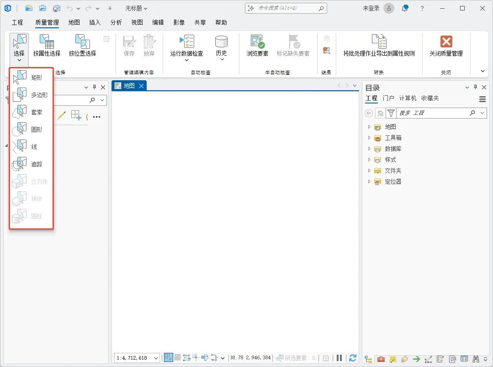Pause map drawing in status bar
This screenshot has width=493, height=367.
pyautogui.click(x=339, y=358)
